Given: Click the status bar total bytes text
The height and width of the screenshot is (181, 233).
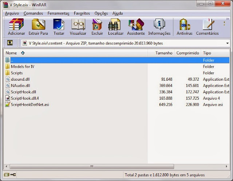Looking at the screenshot, I should click(165, 175).
